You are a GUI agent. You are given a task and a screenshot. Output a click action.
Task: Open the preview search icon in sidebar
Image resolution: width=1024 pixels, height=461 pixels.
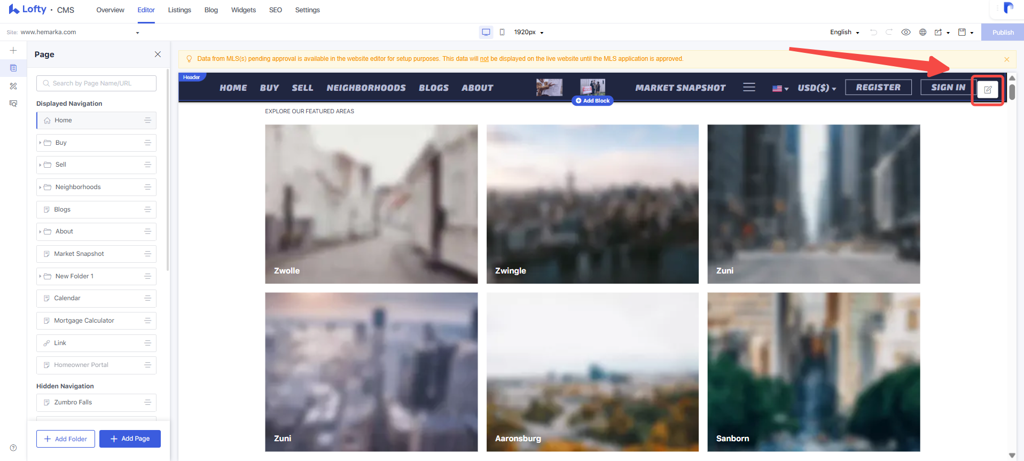coord(13,104)
